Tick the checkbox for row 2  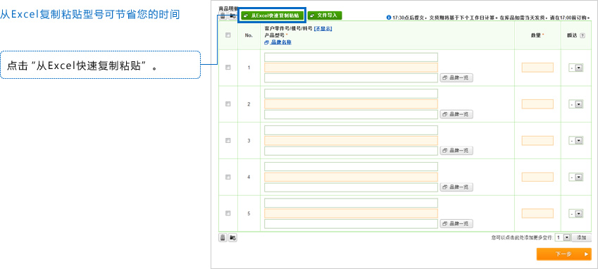tap(228, 104)
